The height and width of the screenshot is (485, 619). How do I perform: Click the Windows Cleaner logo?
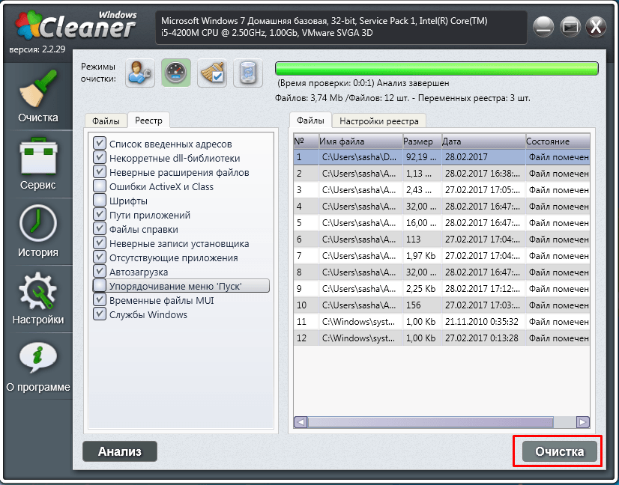point(76,25)
